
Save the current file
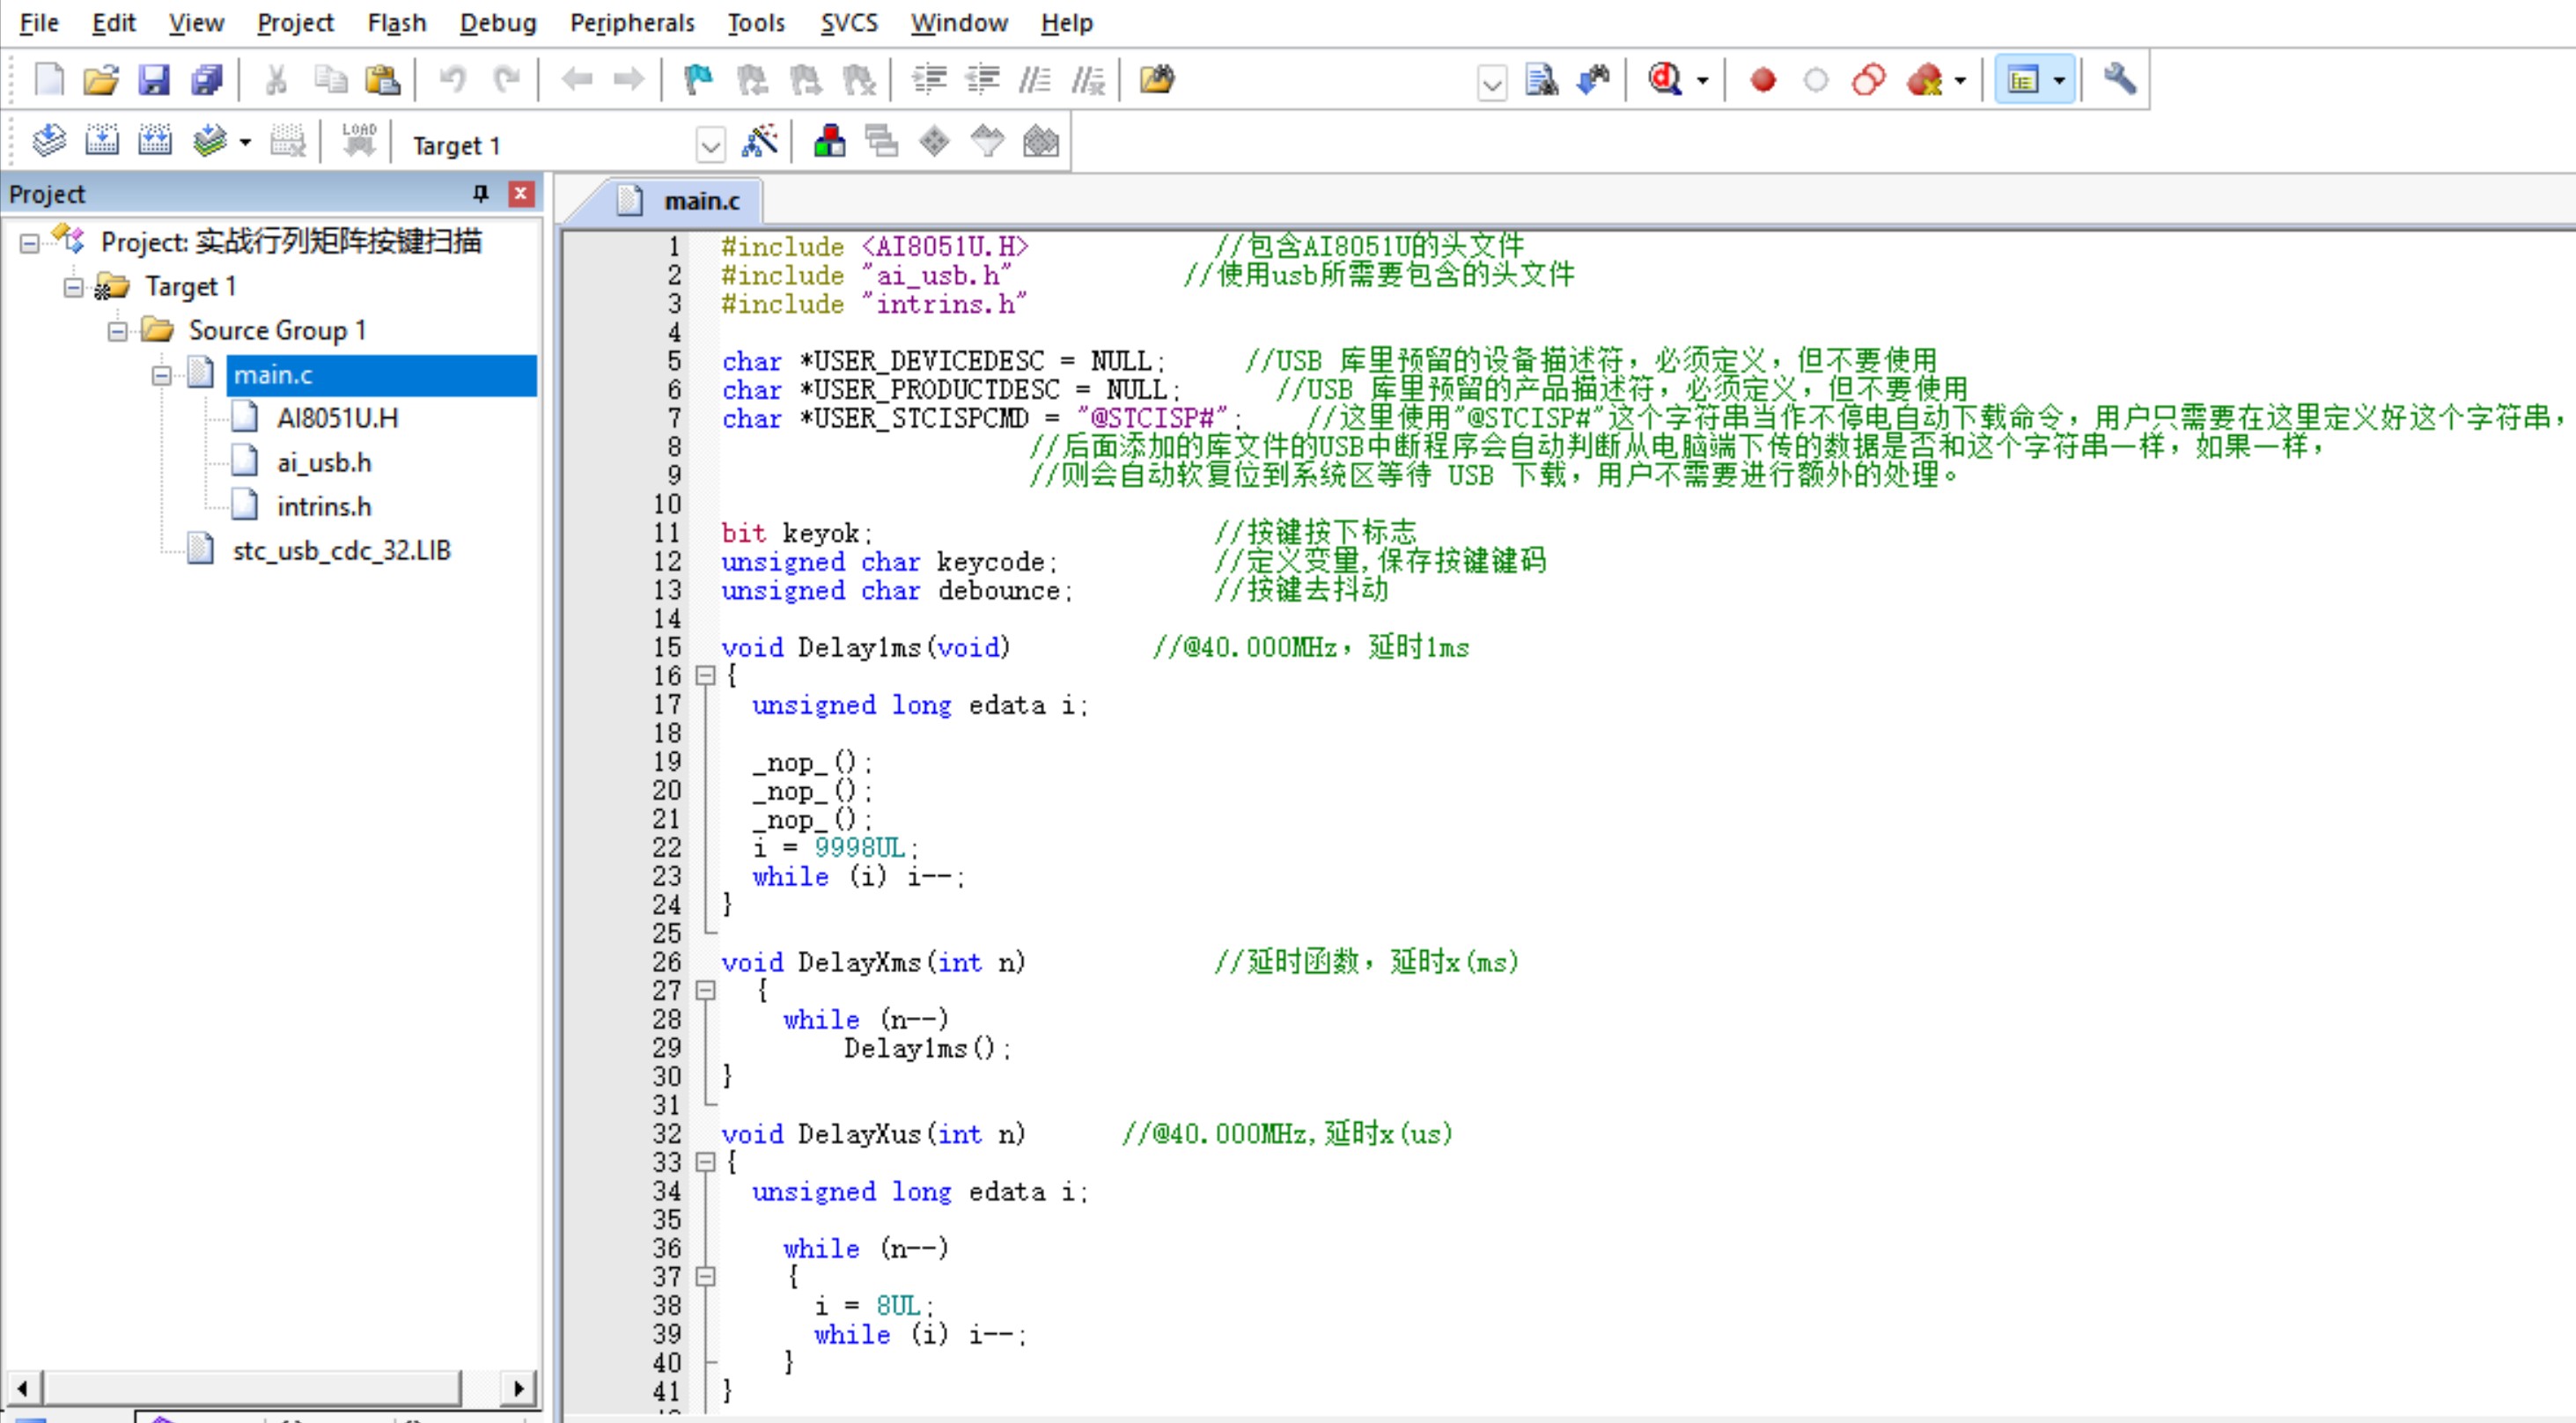153,79
